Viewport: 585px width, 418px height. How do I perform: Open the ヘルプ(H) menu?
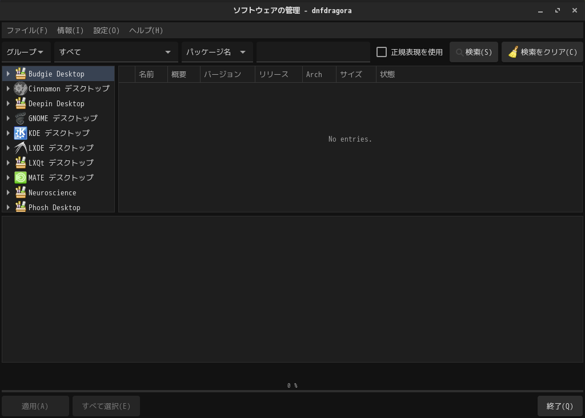pos(146,30)
